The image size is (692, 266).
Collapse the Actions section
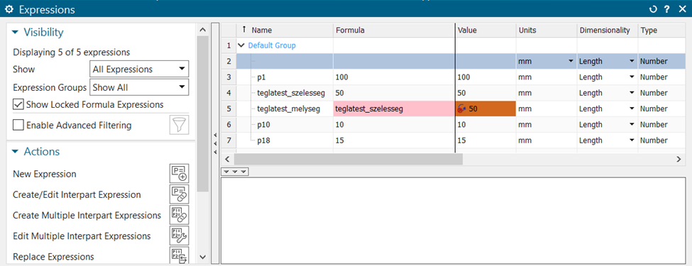[16, 152]
